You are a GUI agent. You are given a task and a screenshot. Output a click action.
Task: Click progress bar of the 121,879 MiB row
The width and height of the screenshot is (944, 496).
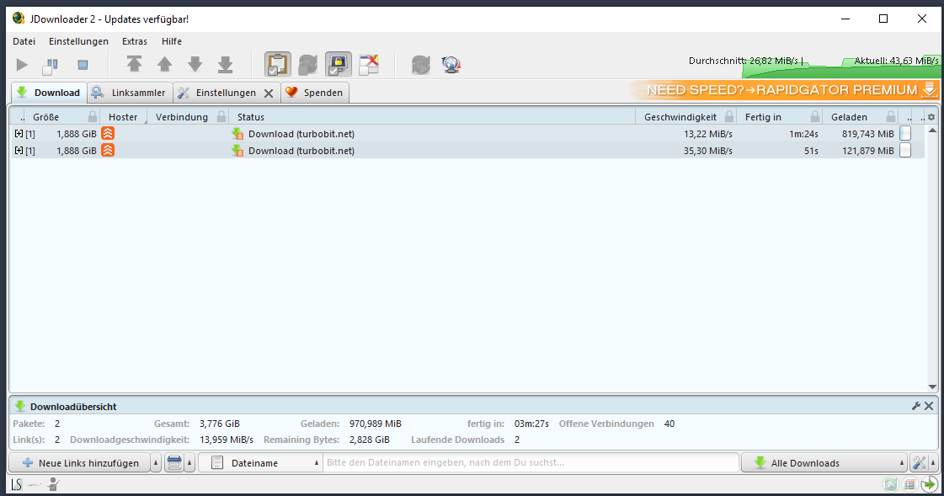pyautogui.click(x=905, y=151)
